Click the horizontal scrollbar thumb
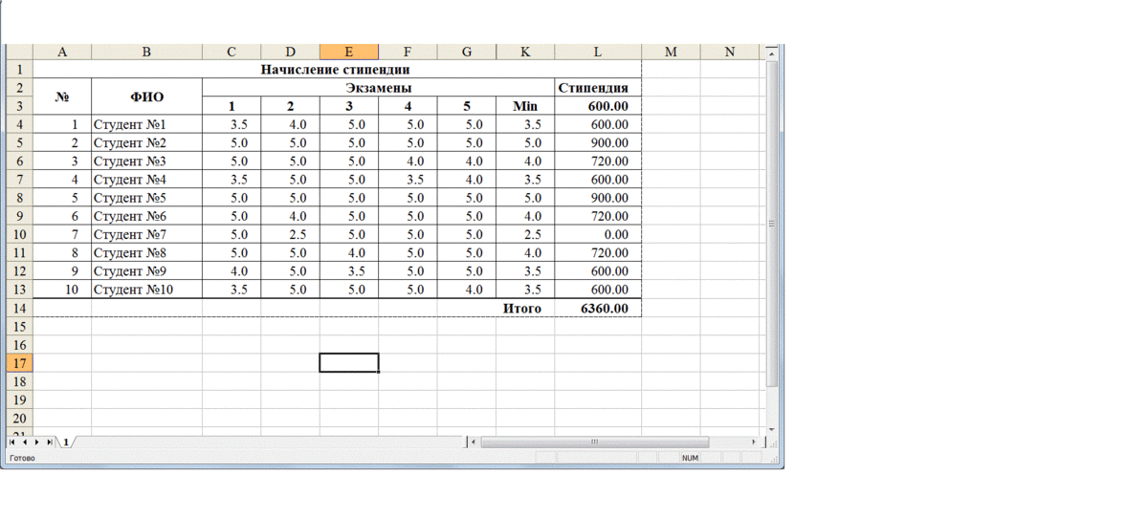1148x517 pixels. tap(594, 442)
